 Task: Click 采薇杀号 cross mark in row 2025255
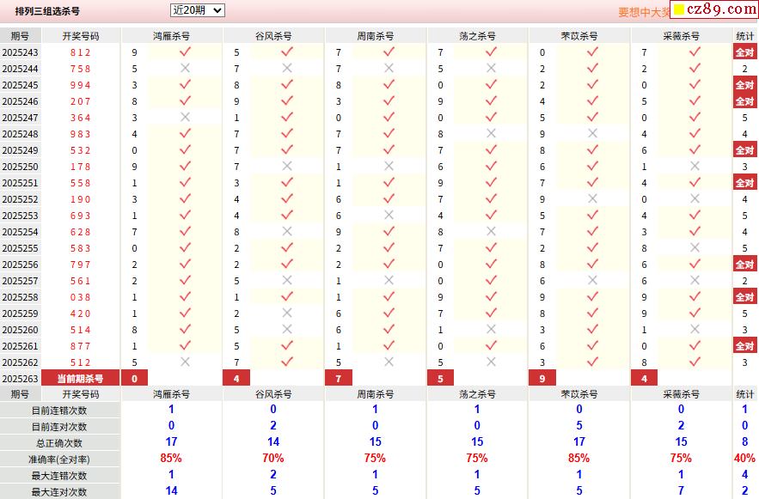[x=695, y=247]
